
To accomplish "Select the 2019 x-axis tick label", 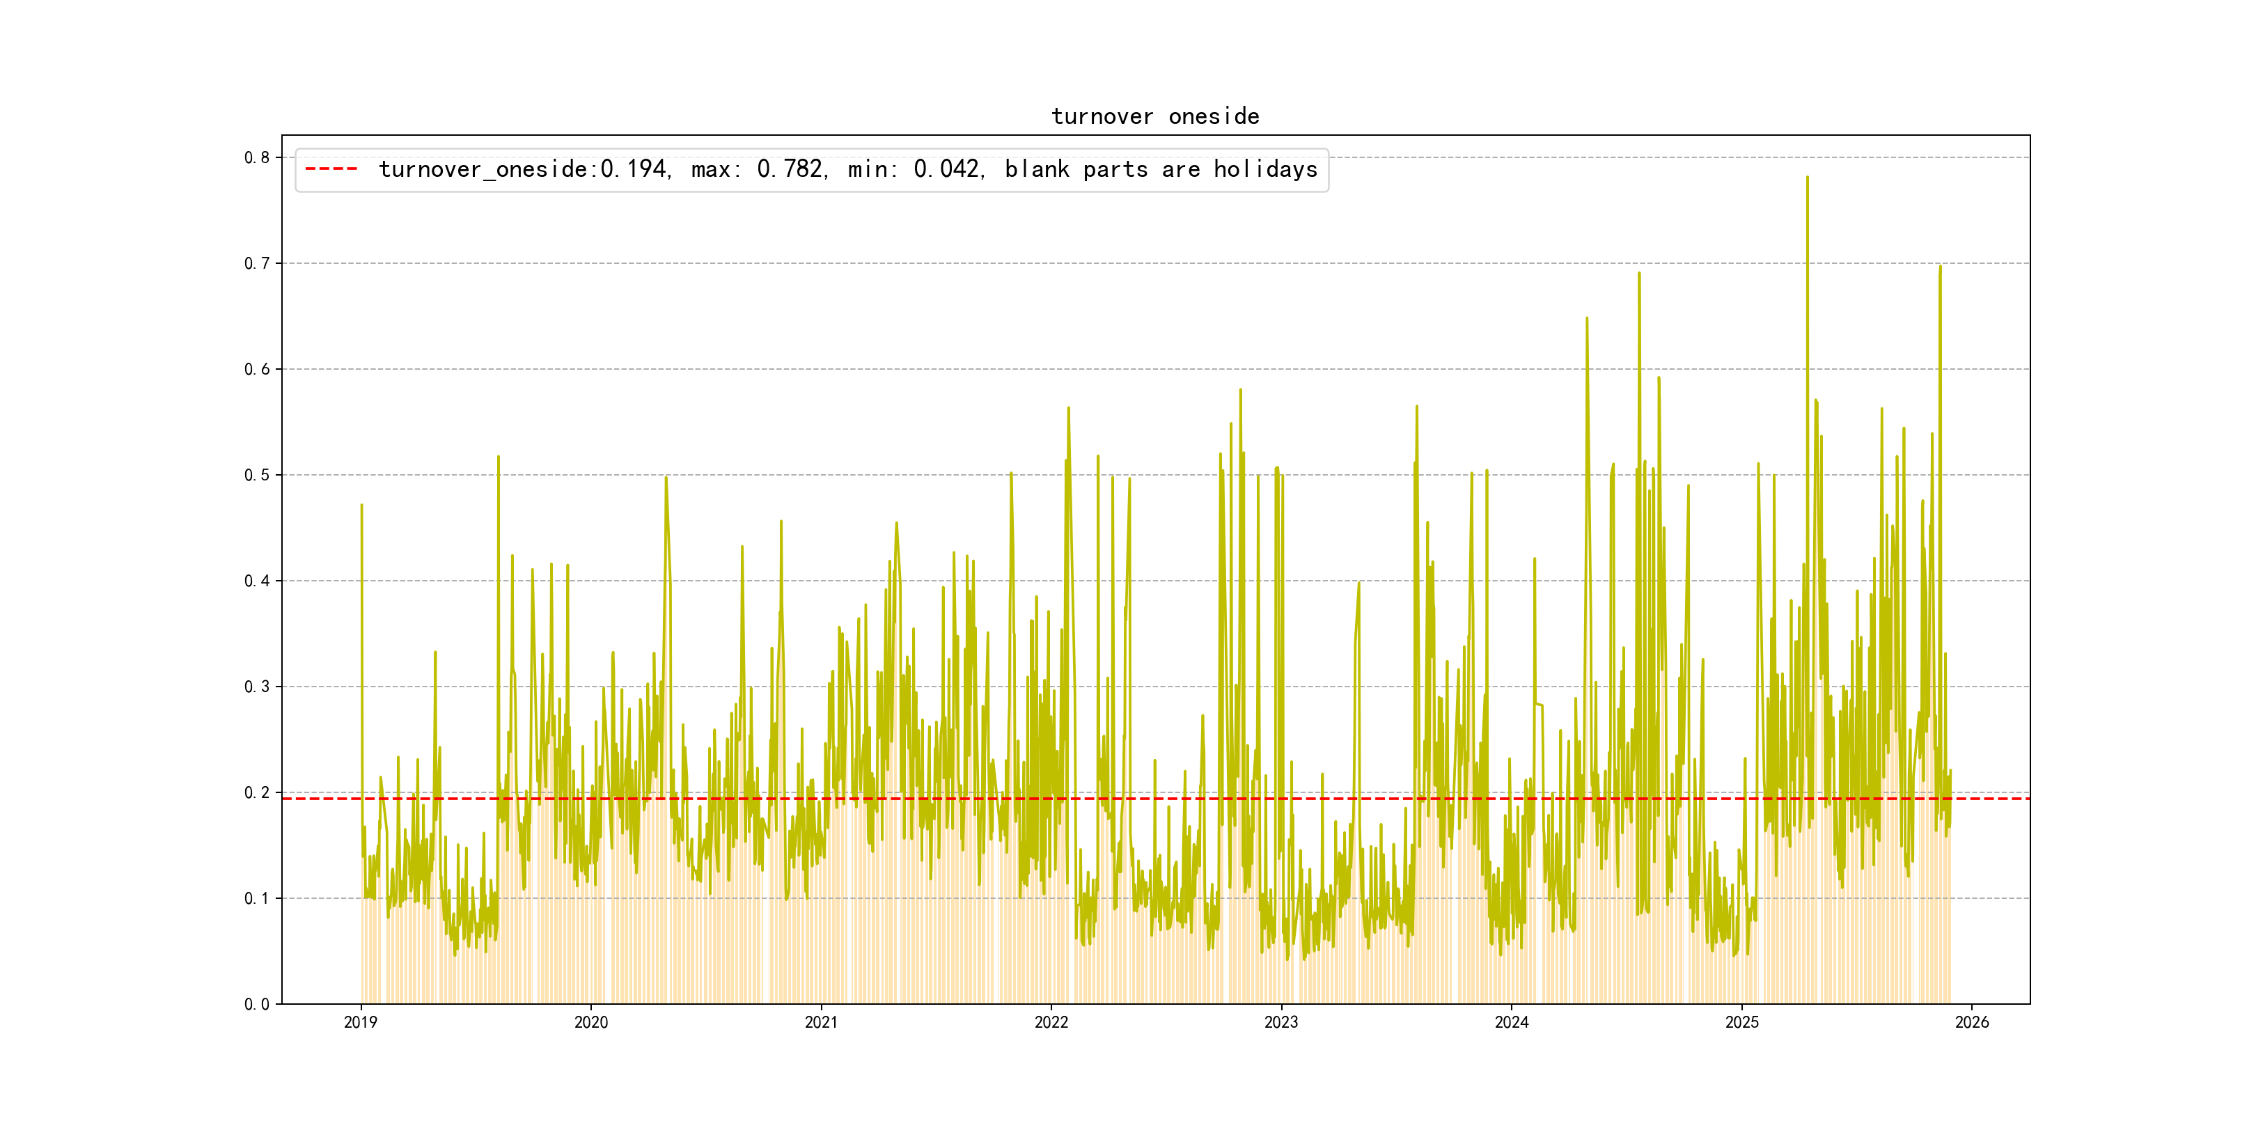I will pos(360,1022).
